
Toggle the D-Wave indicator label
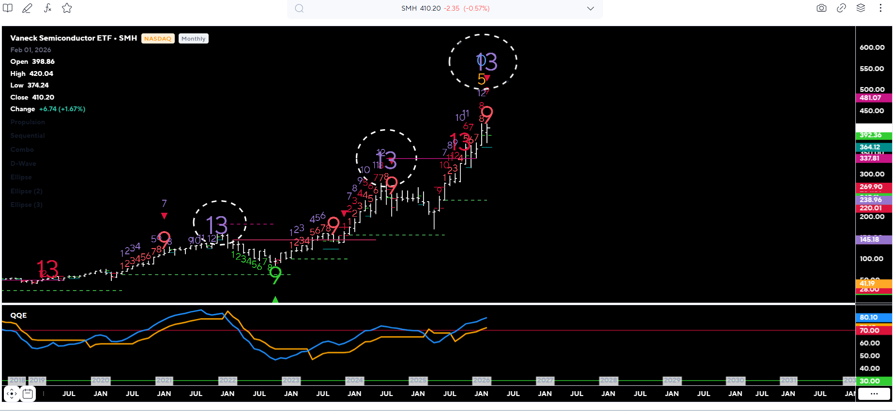pos(23,164)
